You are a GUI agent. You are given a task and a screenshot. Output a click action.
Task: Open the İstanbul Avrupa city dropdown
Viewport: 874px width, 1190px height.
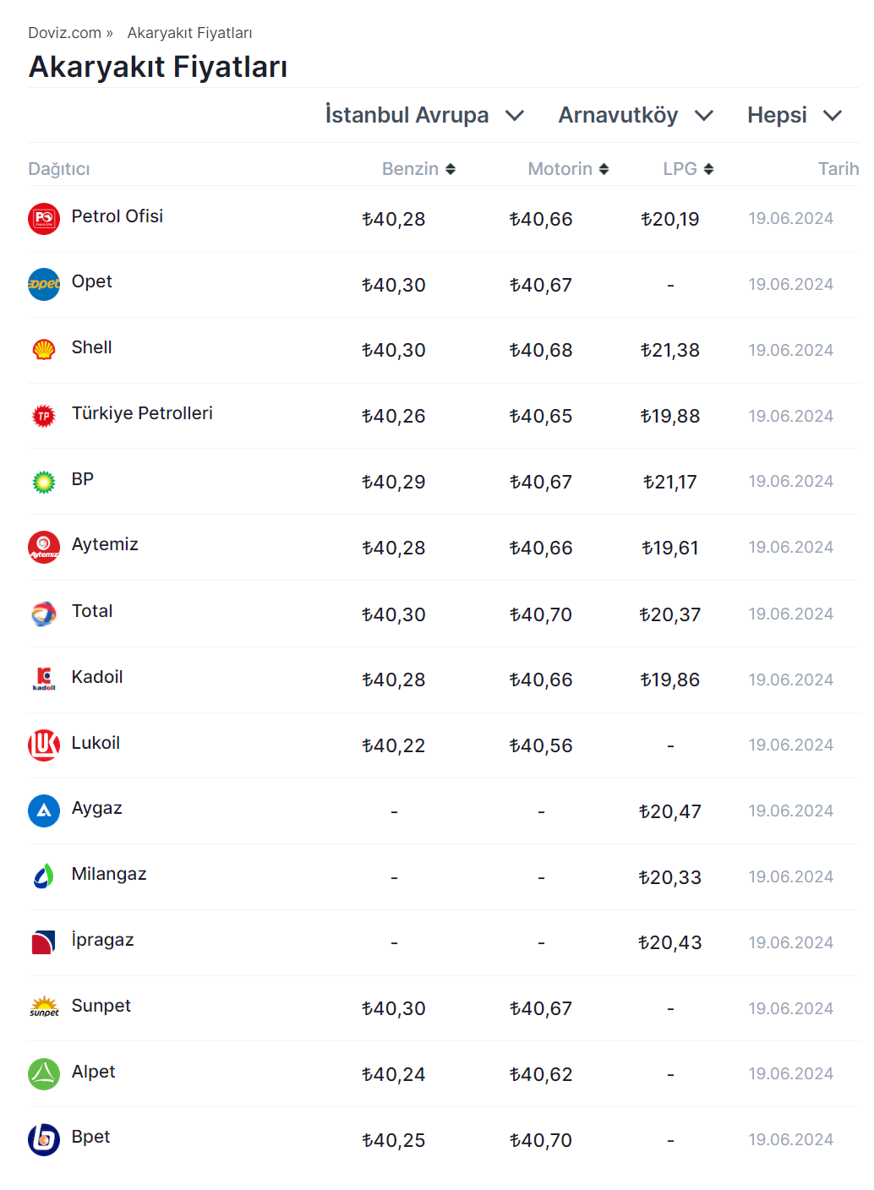click(424, 115)
